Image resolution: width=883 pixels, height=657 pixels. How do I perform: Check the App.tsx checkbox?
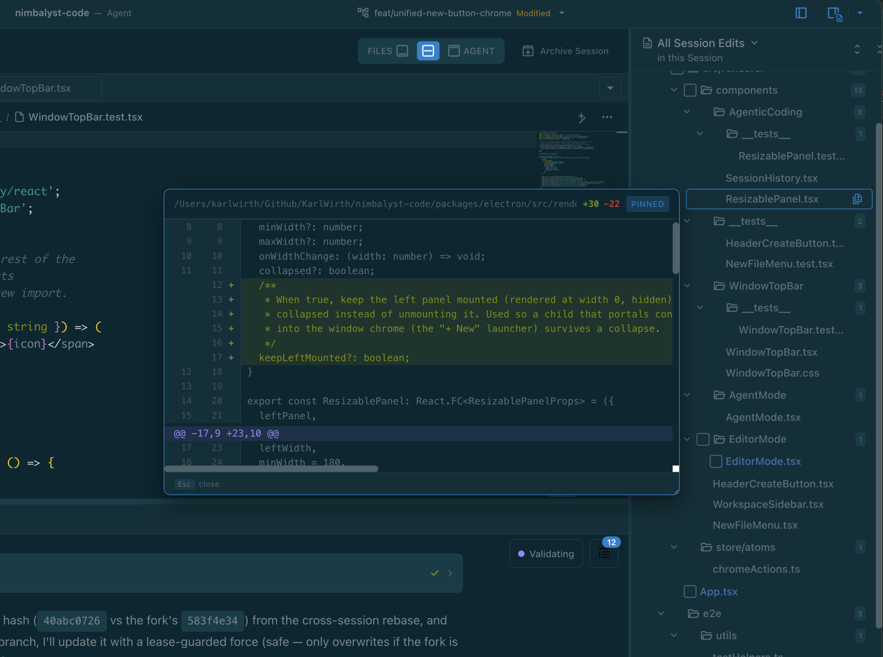point(690,591)
